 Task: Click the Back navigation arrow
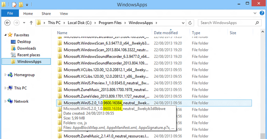[x=7, y=23]
